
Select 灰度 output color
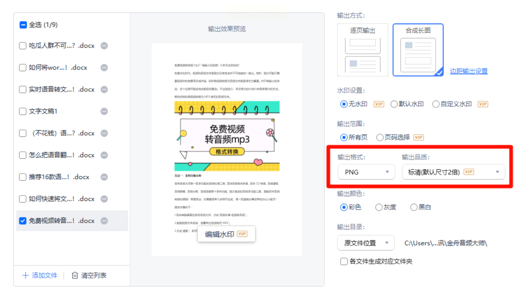pos(379,207)
